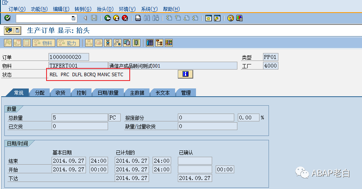Click the material field TXFERT001
The image size is (362, 189).
tap(78, 66)
